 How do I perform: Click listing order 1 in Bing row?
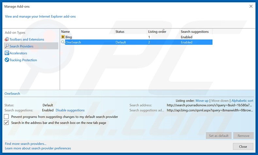tap(149, 37)
